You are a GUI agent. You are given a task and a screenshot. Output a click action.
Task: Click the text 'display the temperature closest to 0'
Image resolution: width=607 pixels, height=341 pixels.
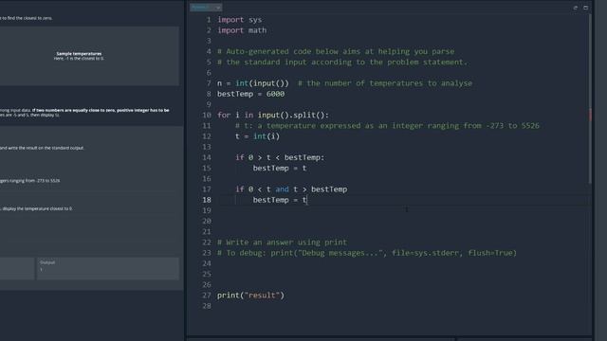point(38,208)
